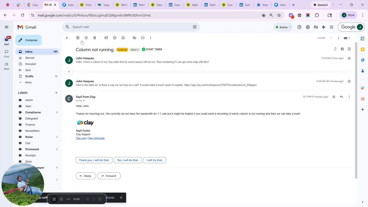Mark conversation as unread
This screenshot has height=207, width=368.
[x=106, y=38]
